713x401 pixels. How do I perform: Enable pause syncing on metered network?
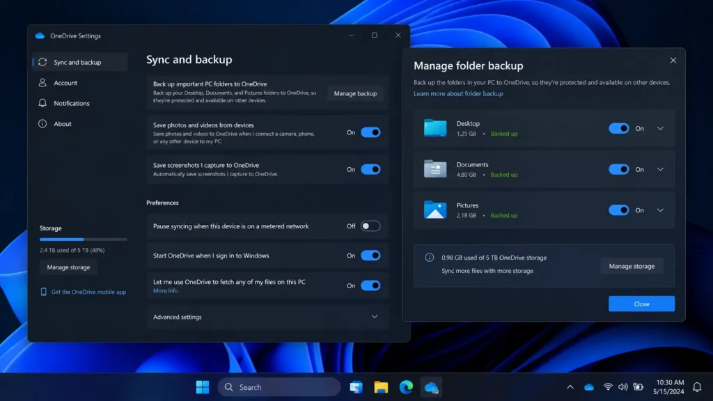pos(370,226)
